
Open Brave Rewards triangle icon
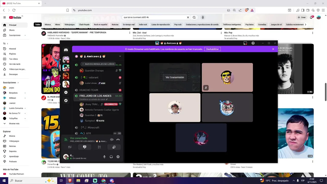(x=252, y=10)
